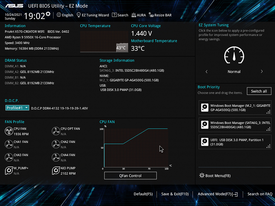Select next EZ System Tuning profile arrow
The image size is (275, 206).
[262, 71]
